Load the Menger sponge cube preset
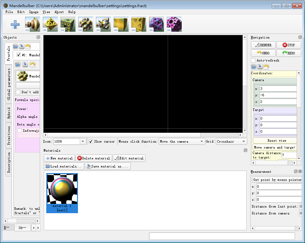Viewport: 305px width, 243px height. (68, 24)
